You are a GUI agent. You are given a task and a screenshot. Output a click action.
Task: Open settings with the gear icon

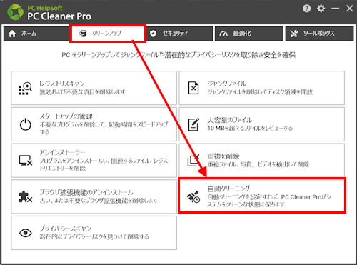point(321,9)
